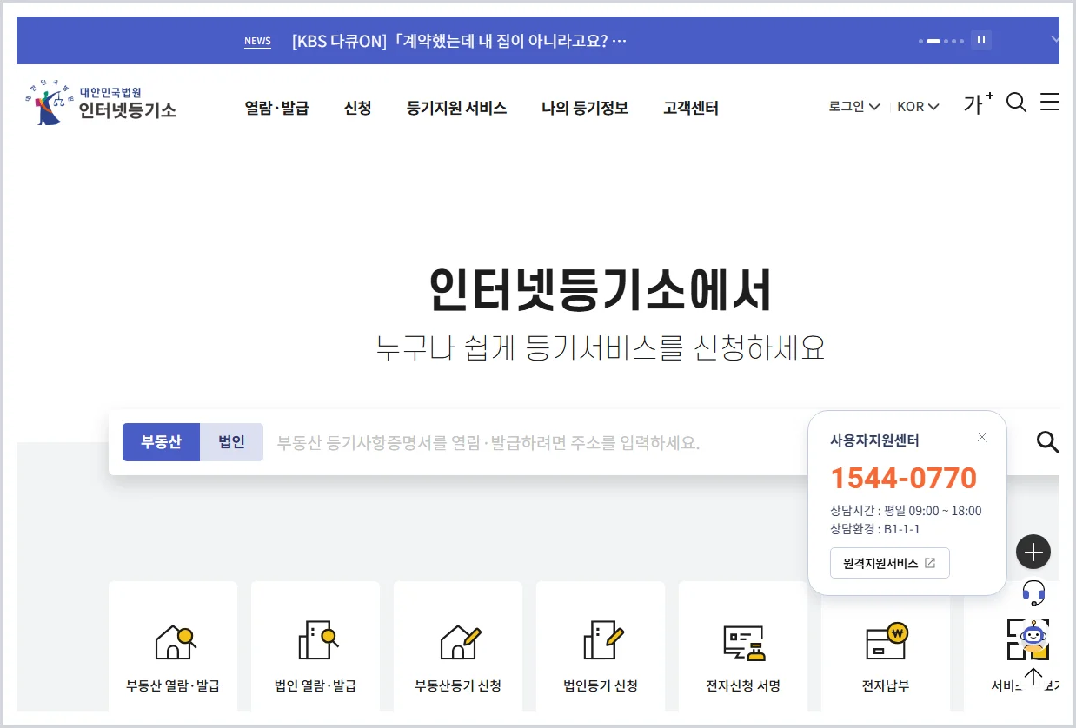Expand the news banner chevron
This screenshot has height=728, width=1076.
coord(1054,39)
